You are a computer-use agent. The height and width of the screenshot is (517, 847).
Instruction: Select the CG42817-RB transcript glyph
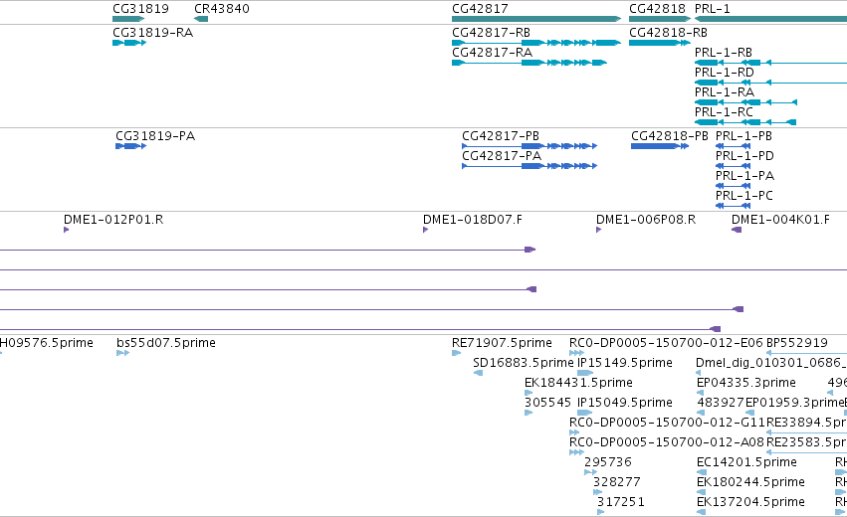536,43
